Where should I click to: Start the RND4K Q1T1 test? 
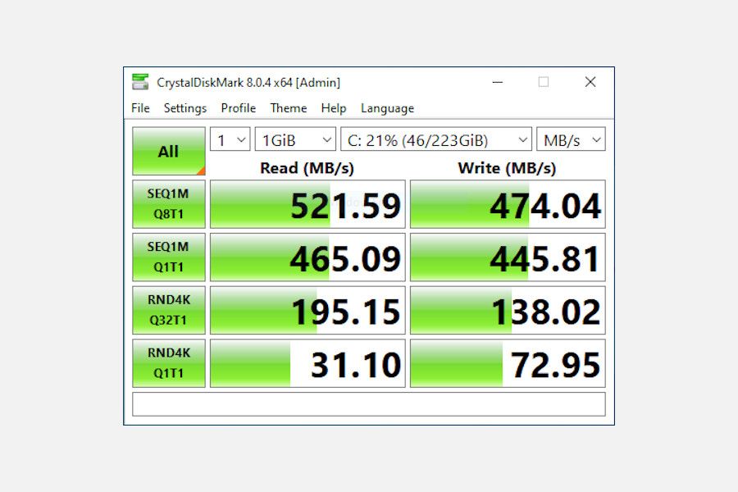(168, 362)
